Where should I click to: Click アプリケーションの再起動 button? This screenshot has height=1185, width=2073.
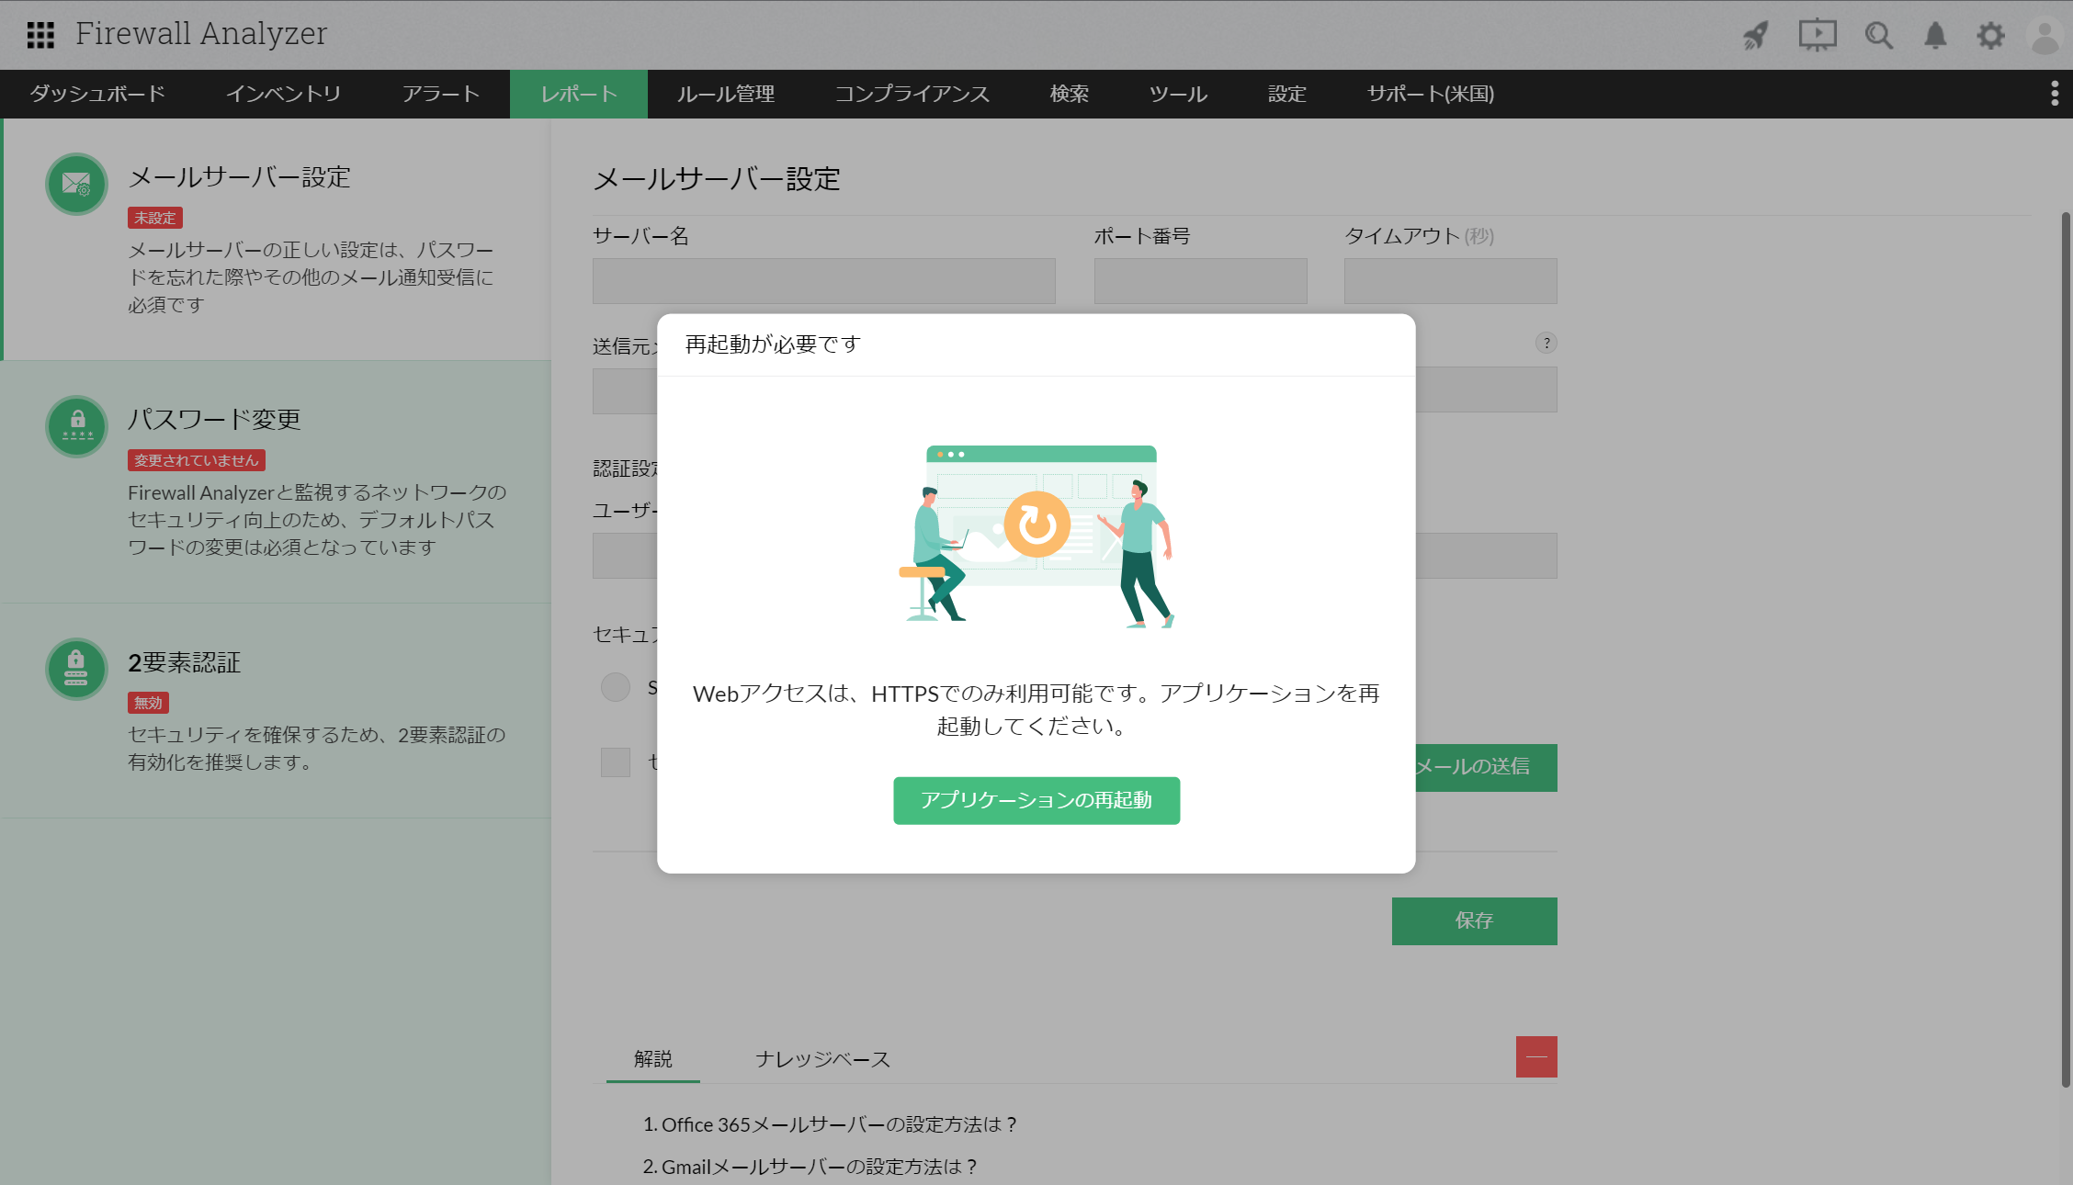tap(1036, 800)
